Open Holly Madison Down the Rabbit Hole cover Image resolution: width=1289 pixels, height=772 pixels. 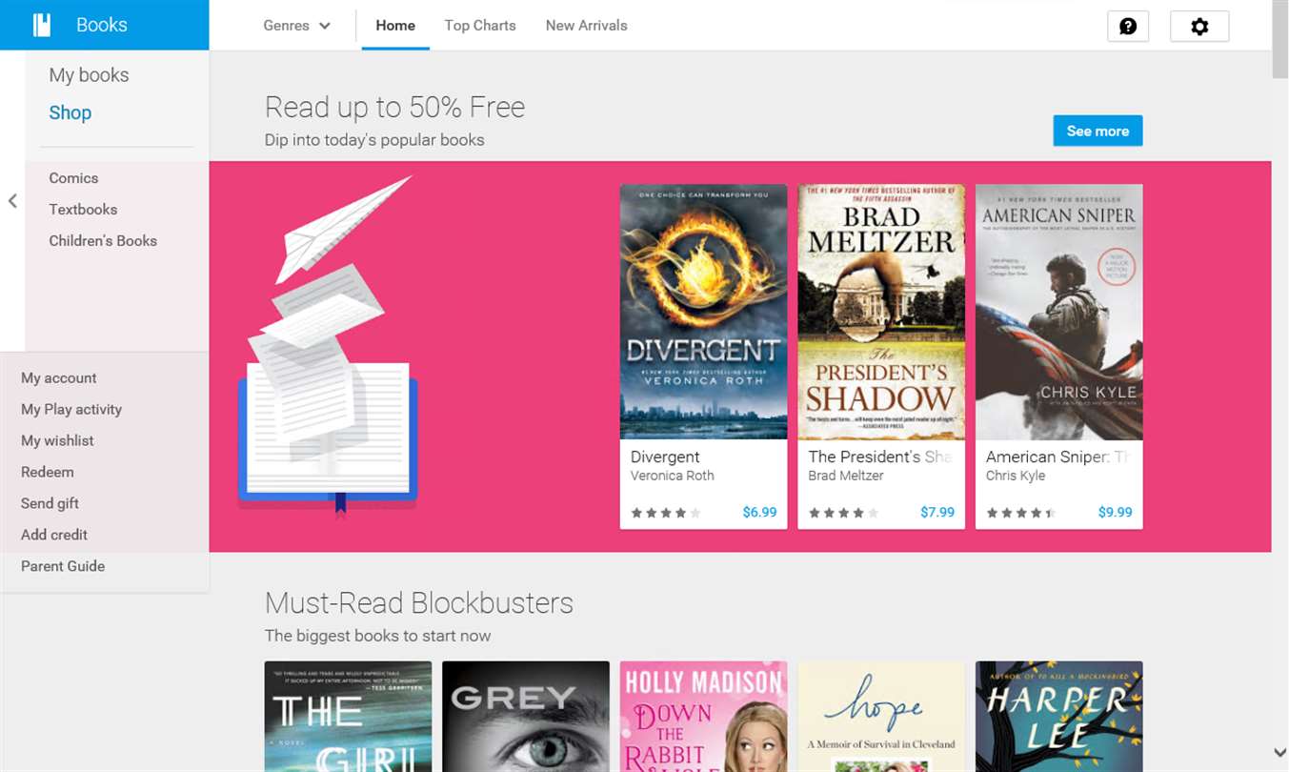703,717
